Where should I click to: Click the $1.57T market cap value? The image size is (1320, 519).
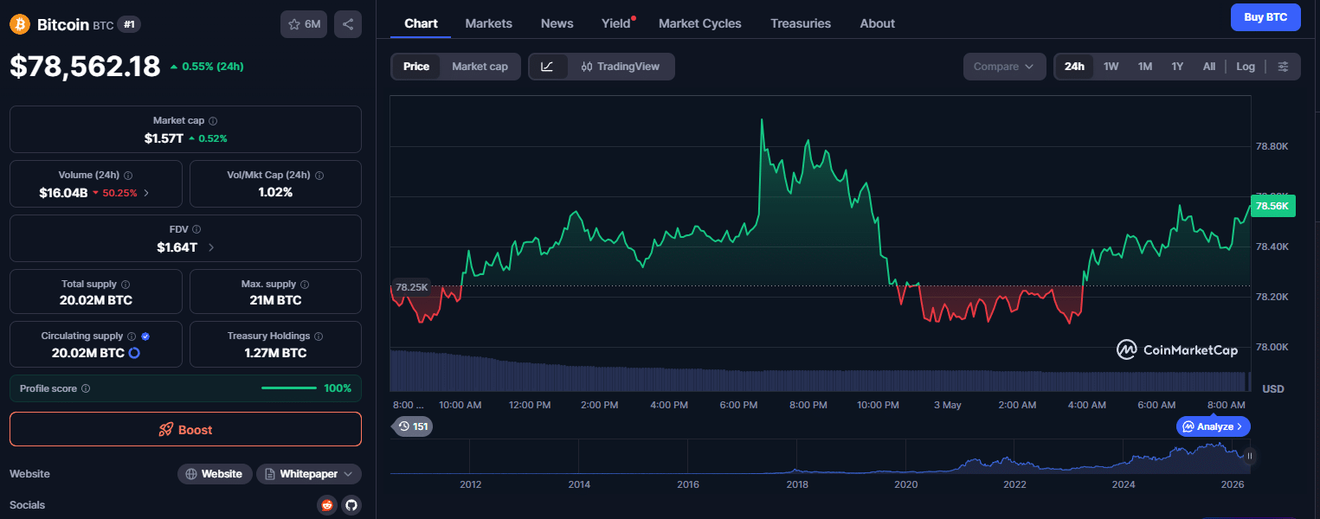(164, 138)
